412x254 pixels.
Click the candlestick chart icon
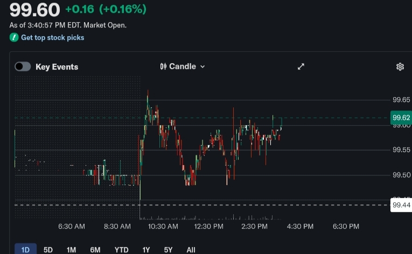pos(163,66)
